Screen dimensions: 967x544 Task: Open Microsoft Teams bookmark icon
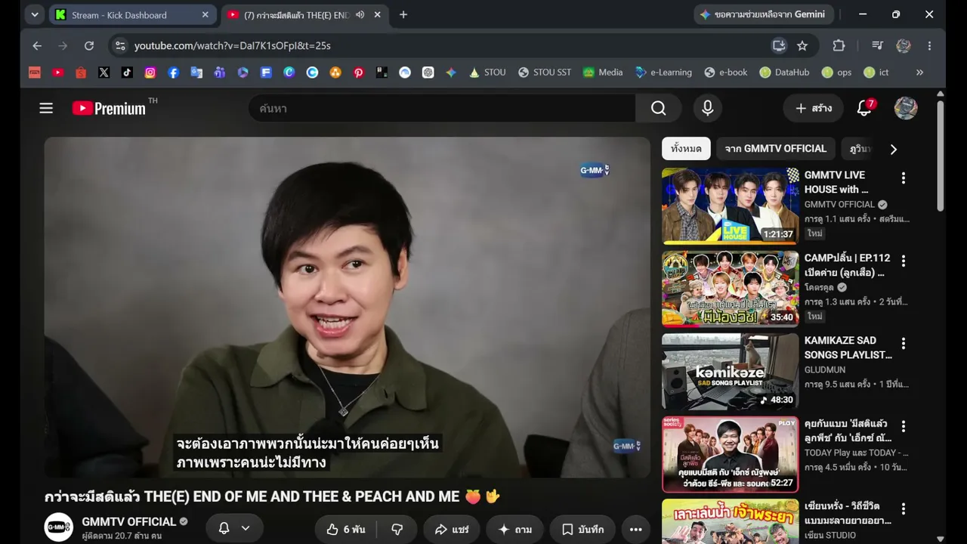click(220, 73)
